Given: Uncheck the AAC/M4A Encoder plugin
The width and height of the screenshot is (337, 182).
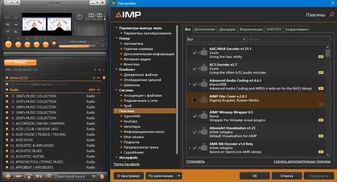Looking at the screenshot, I should 195,53.
